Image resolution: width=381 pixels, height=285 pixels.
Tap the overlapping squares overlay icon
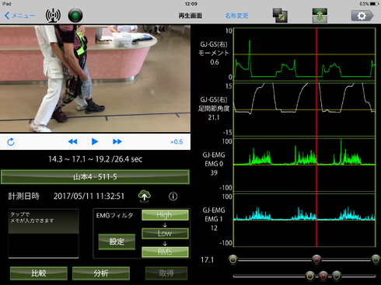280,16
